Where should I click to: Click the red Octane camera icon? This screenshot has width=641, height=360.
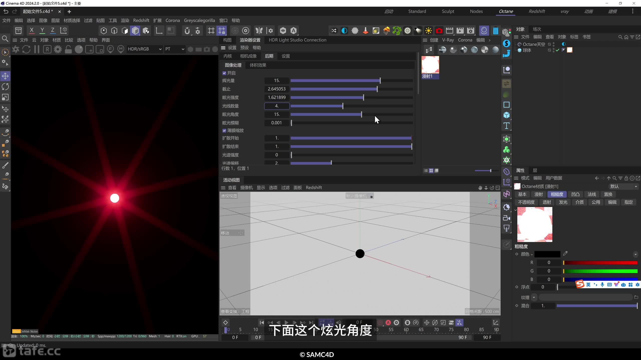439,31
